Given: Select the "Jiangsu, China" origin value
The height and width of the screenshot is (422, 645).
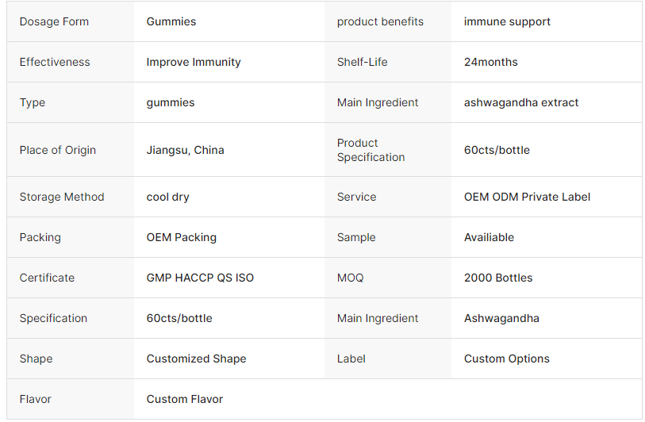Looking at the screenshot, I should pyautogui.click(x=185, y=150).
